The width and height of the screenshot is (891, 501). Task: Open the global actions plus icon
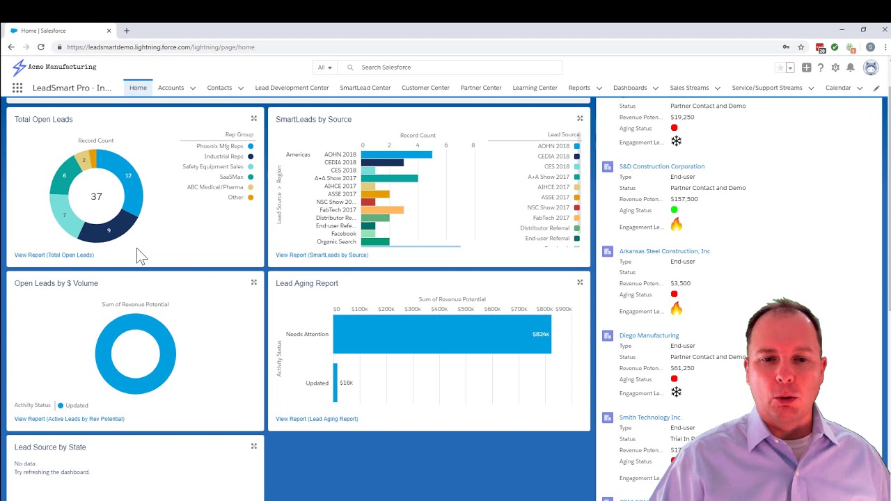pos(806,67)
